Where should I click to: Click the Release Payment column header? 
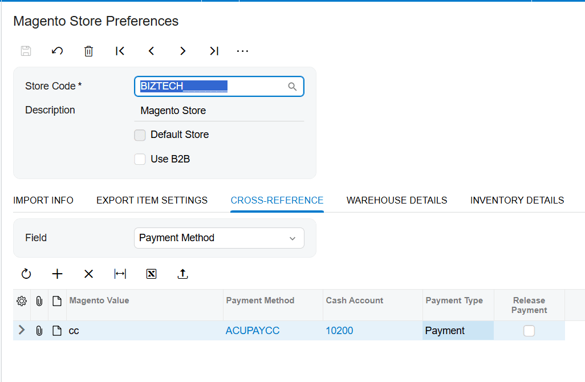pyautogui.click(x=529, y=305)
